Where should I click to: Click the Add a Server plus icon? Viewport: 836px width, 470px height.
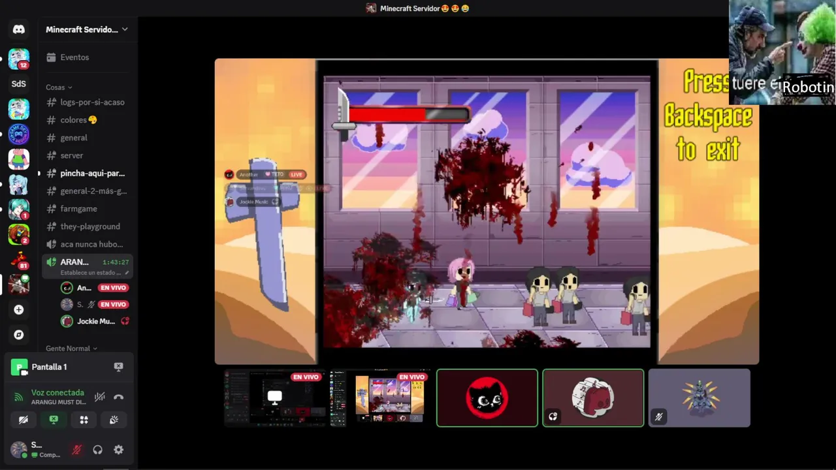coord(19,310)
